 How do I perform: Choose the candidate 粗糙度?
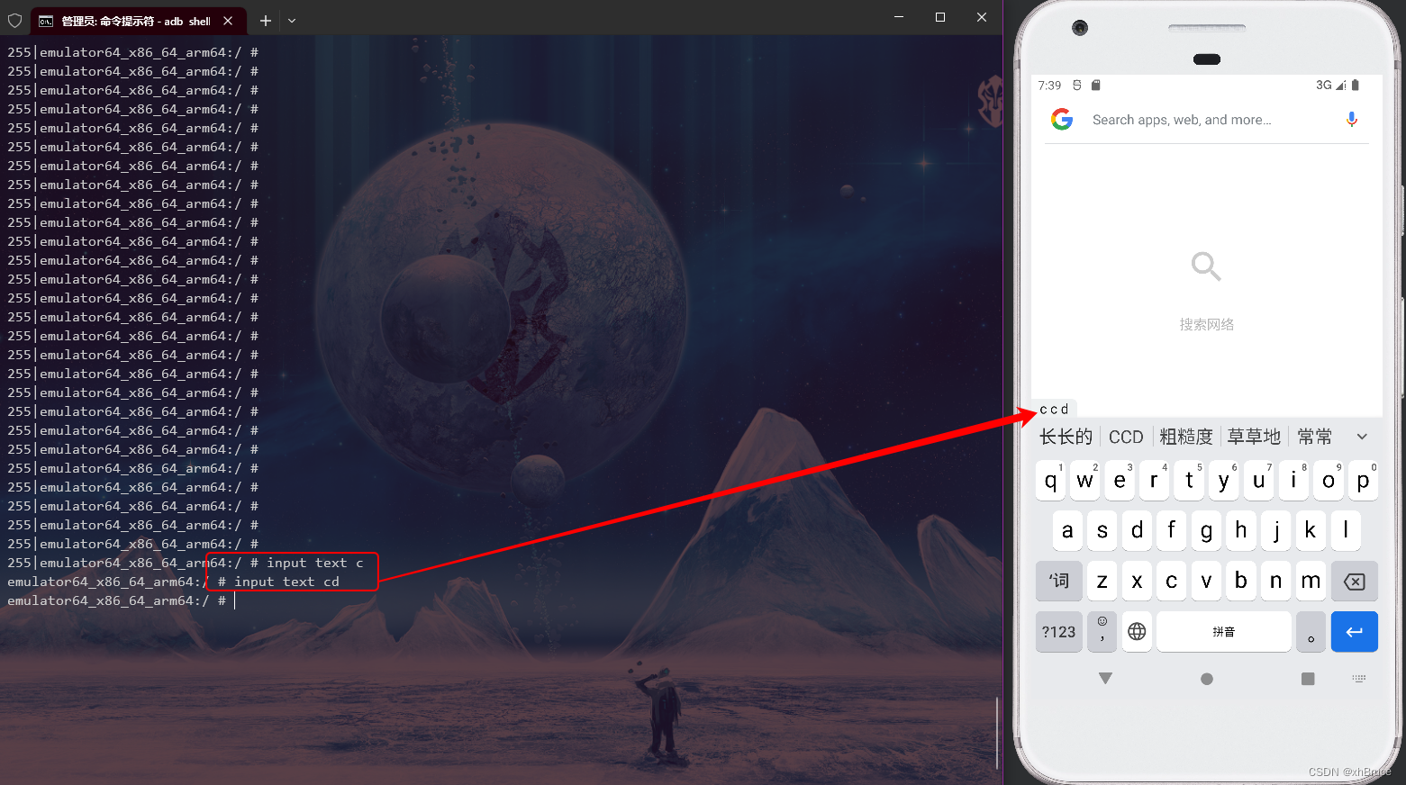(1186, 437)
